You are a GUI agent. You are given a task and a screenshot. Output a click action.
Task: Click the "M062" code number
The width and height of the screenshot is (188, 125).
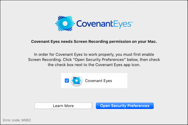26,120
